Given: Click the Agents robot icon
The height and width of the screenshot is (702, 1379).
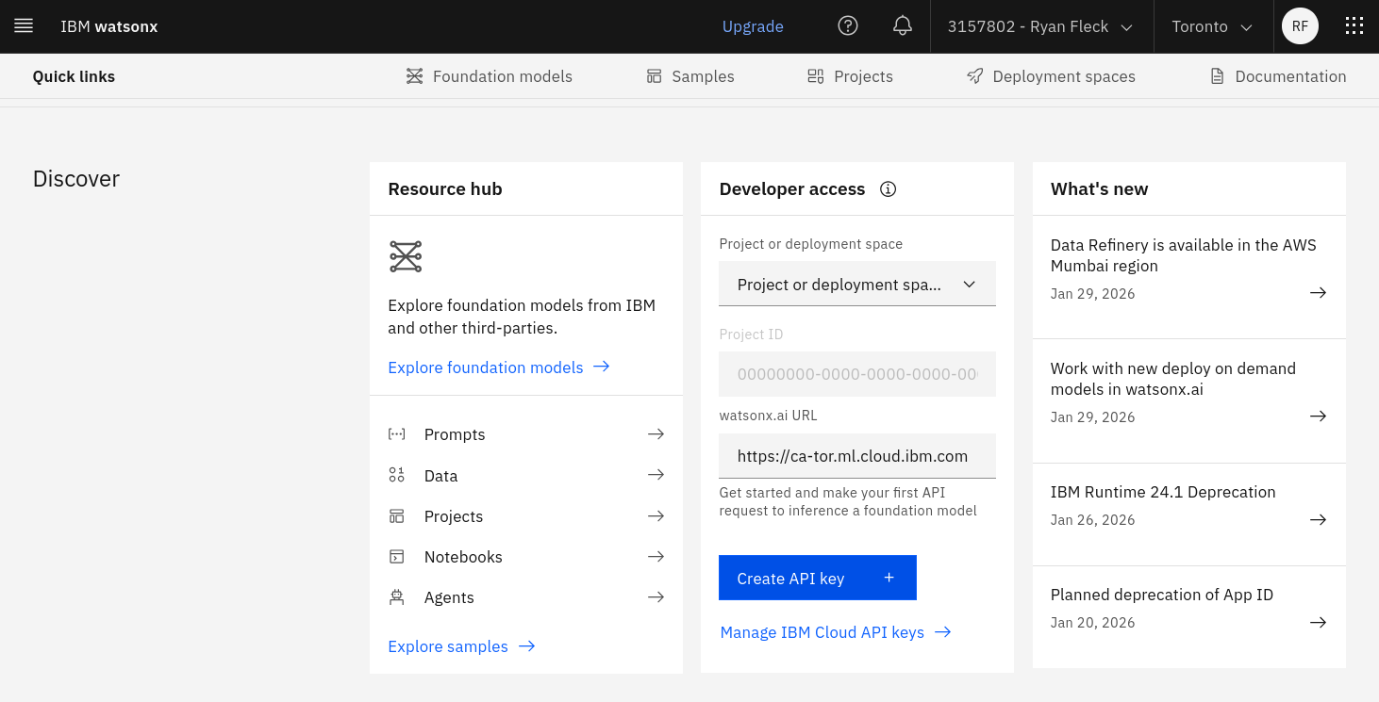Looking at the screenshot, I should [397, 597].
